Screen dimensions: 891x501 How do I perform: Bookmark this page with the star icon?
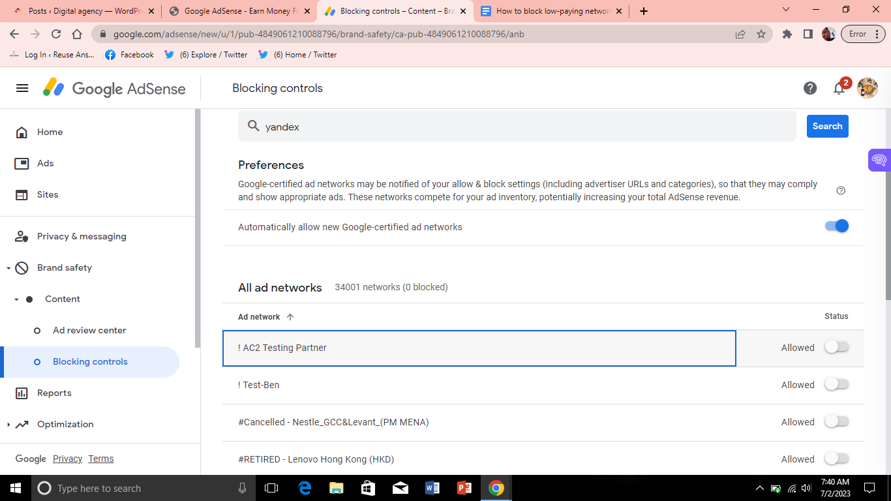tap(761, 35)
